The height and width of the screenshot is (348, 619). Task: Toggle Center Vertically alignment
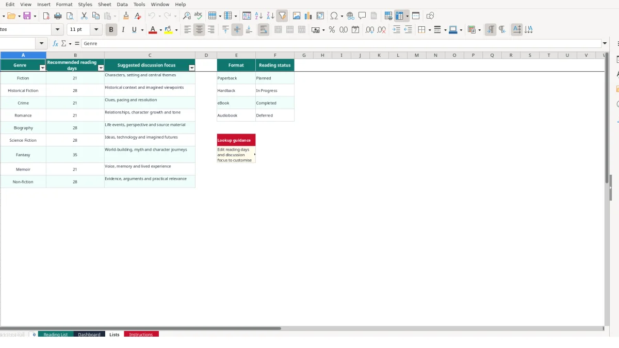click(x=237, y=30)
